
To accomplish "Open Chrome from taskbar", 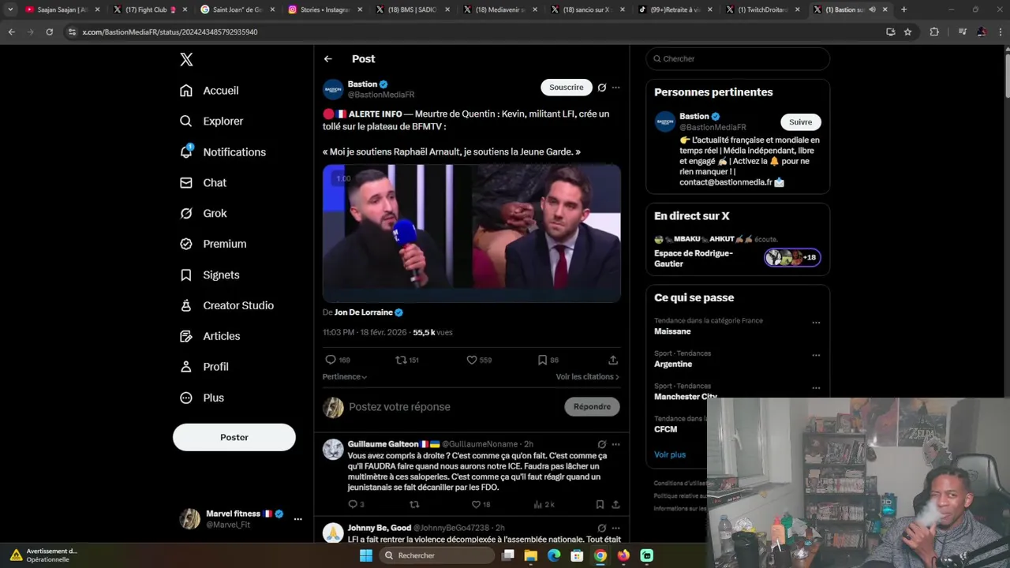I will [600, 555].
